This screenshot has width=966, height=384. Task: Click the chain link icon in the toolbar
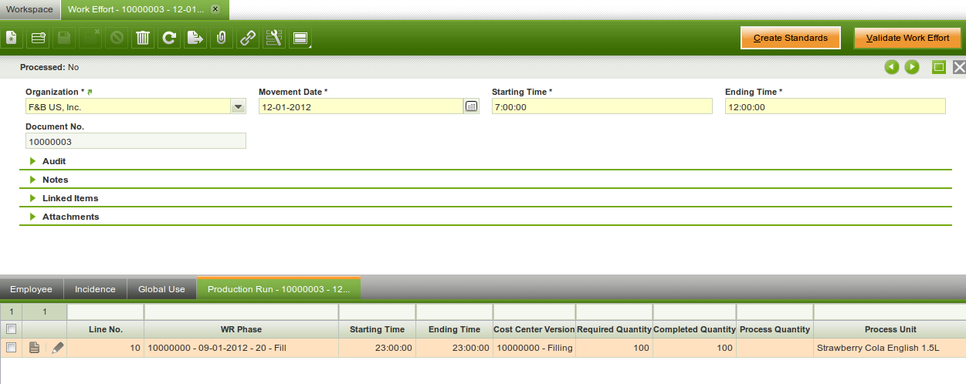[x=247, y=38]
